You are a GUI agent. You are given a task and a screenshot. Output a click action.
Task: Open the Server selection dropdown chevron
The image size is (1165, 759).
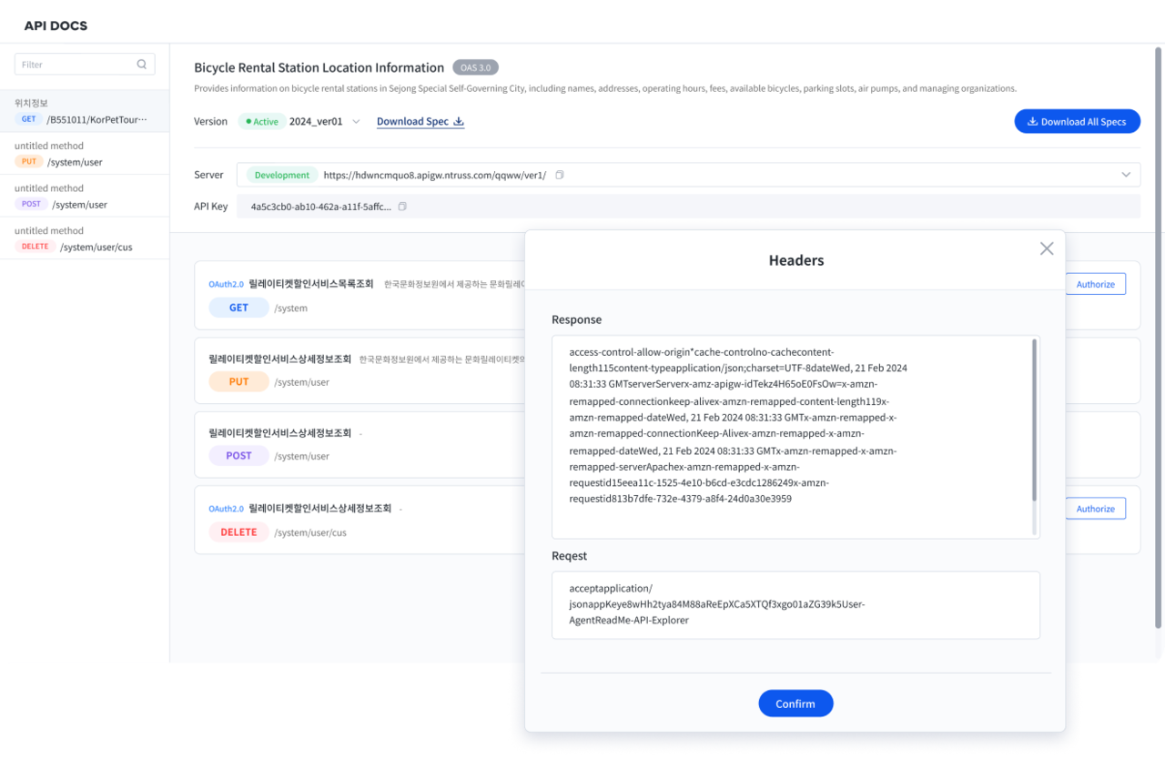(1127, 175)
